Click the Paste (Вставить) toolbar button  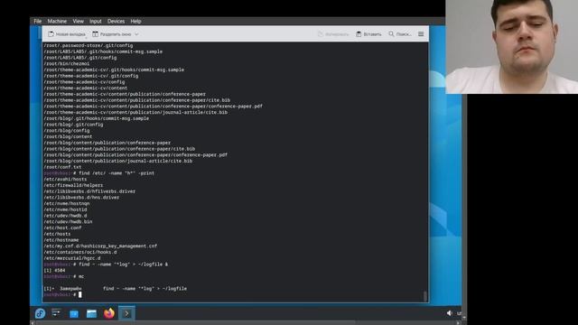click(x=368, y=34)
